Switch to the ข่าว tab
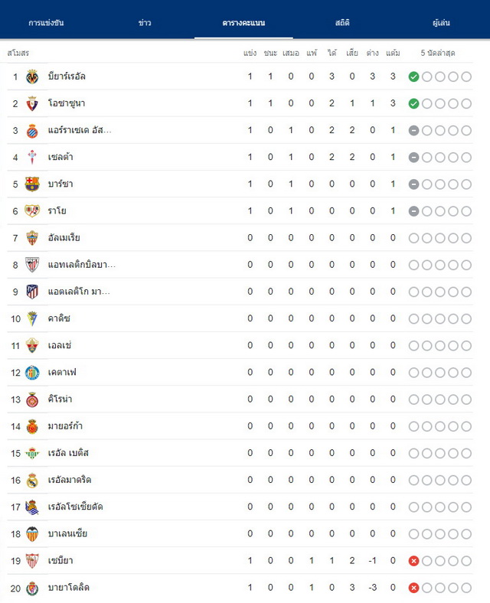 click(x=145, y=23)
